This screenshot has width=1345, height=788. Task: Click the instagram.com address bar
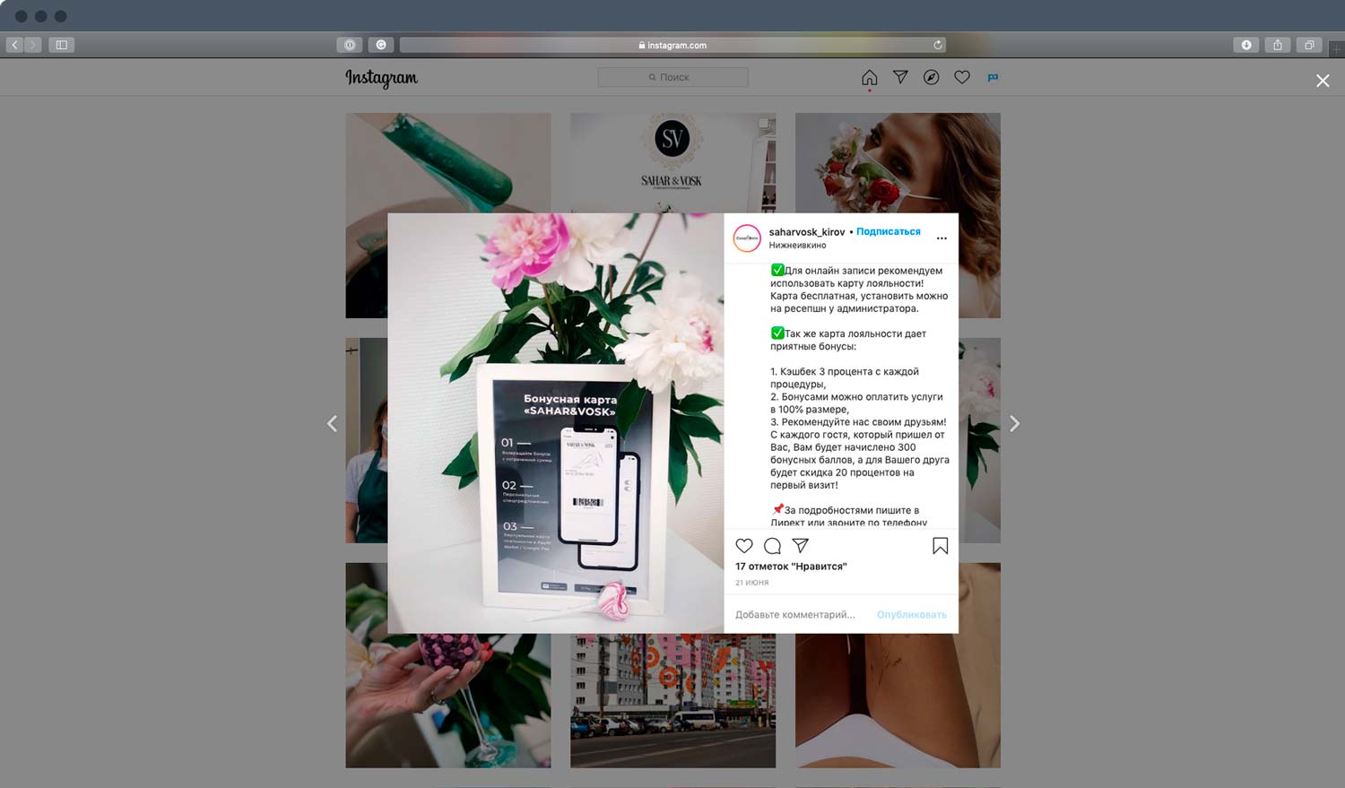(x=672, y=45)
